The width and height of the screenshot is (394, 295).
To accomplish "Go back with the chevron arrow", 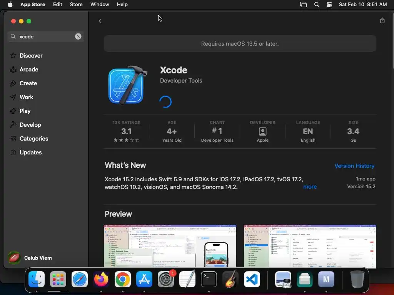I will [100, 21].
